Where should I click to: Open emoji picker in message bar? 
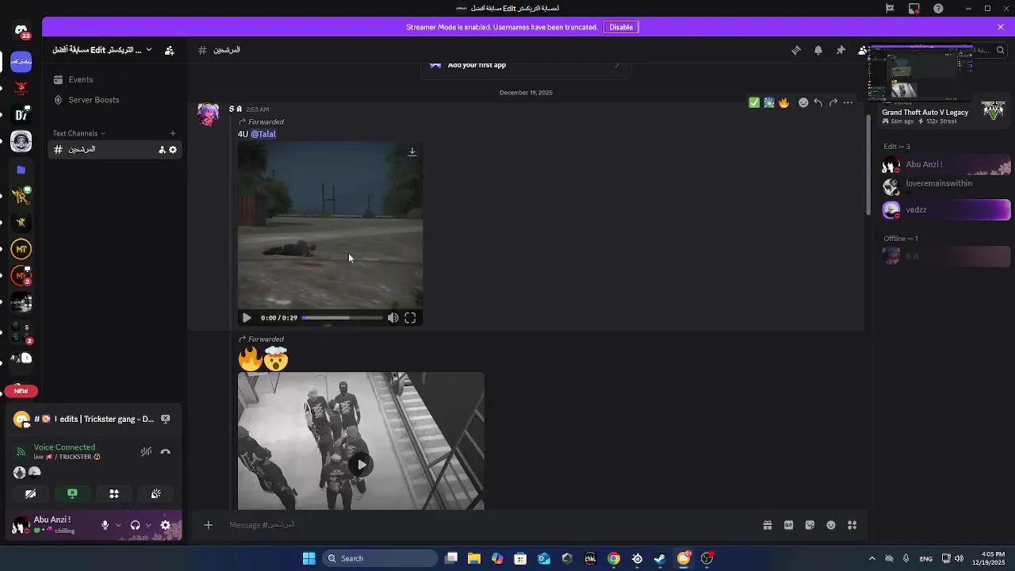click(x=831, y=525)
